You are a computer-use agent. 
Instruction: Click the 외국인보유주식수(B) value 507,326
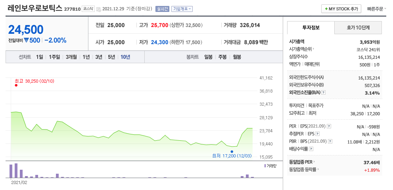click(372, 85)
